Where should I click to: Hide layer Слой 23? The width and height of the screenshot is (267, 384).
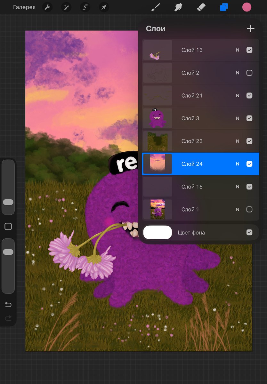tap(249, 141)
